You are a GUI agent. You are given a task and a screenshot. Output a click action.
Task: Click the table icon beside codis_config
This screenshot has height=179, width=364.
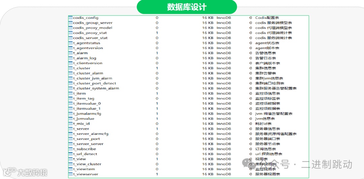tap(70, 17)
